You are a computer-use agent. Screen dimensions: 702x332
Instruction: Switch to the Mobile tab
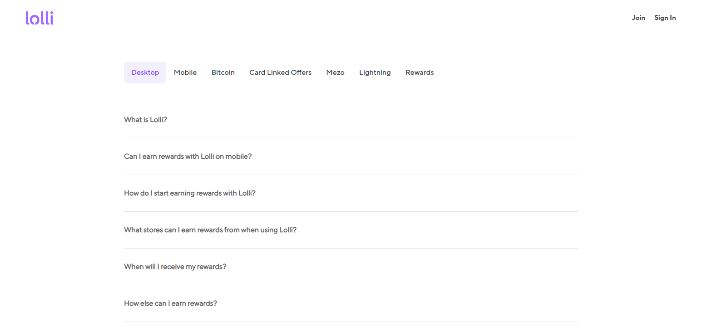[x=185, y=73]
